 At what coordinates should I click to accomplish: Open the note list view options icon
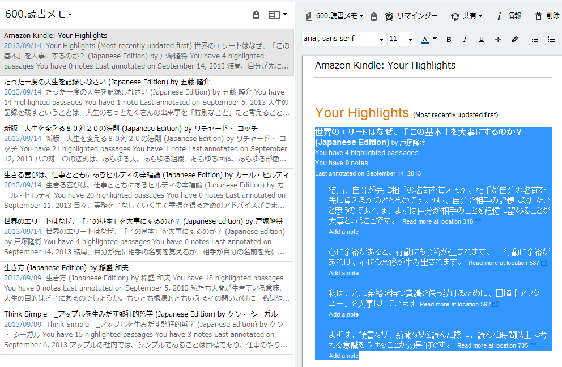coord(274,15)
